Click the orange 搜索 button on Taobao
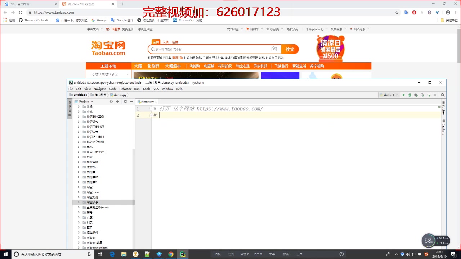This screenshot has height=259, width=461. point(290,49)
